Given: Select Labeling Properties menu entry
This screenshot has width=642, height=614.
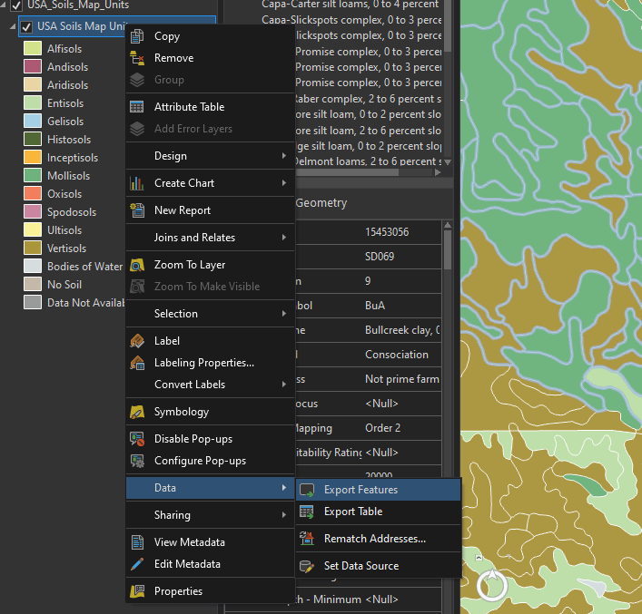Looking at the screenshot, I should (x=203, y=363).
